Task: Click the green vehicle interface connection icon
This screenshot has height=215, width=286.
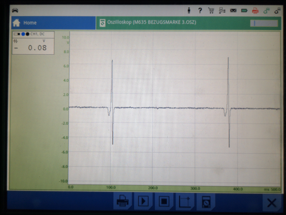Action: pyautogui.click(x=267, y=11)
